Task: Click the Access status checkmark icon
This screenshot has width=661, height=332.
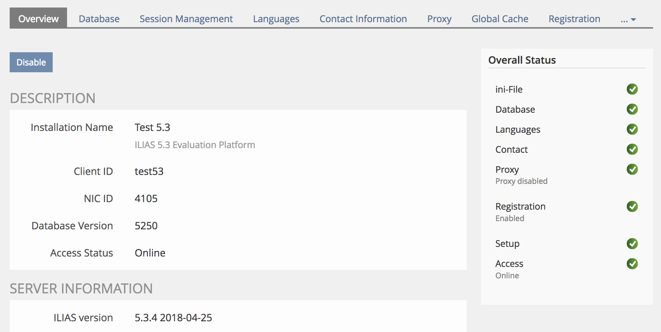Action: tap(632, 264)
